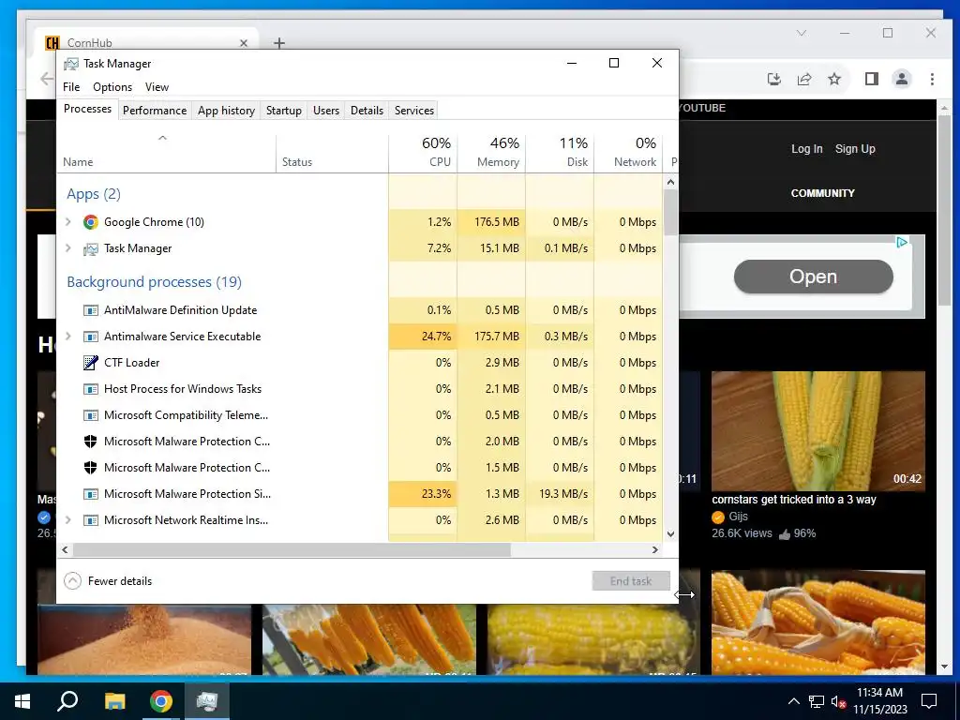Sort by the Name column header
This screenshot has height=720, width=960.
167,153
